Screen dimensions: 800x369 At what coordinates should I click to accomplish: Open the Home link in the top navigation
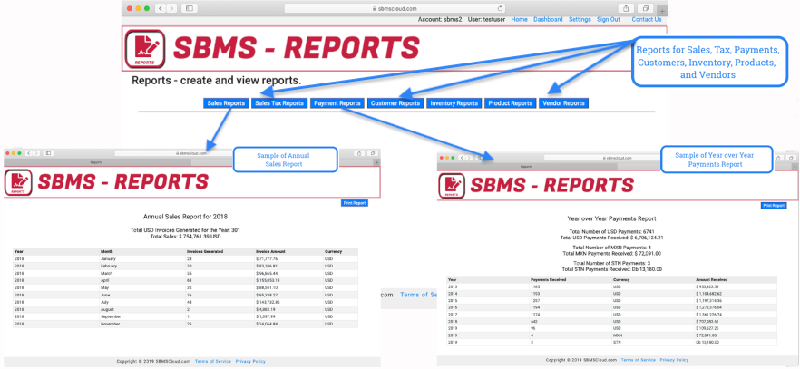point(520,19)
